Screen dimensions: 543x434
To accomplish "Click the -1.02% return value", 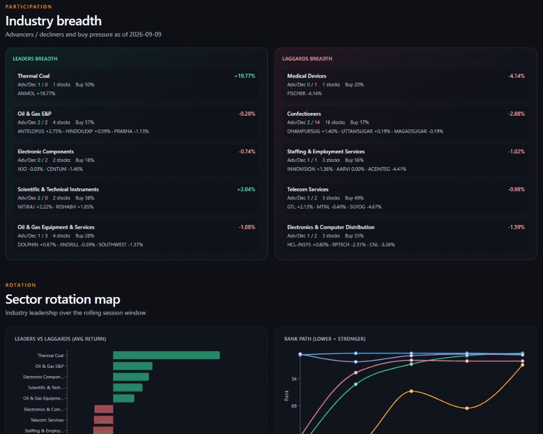I will point(516,151).
